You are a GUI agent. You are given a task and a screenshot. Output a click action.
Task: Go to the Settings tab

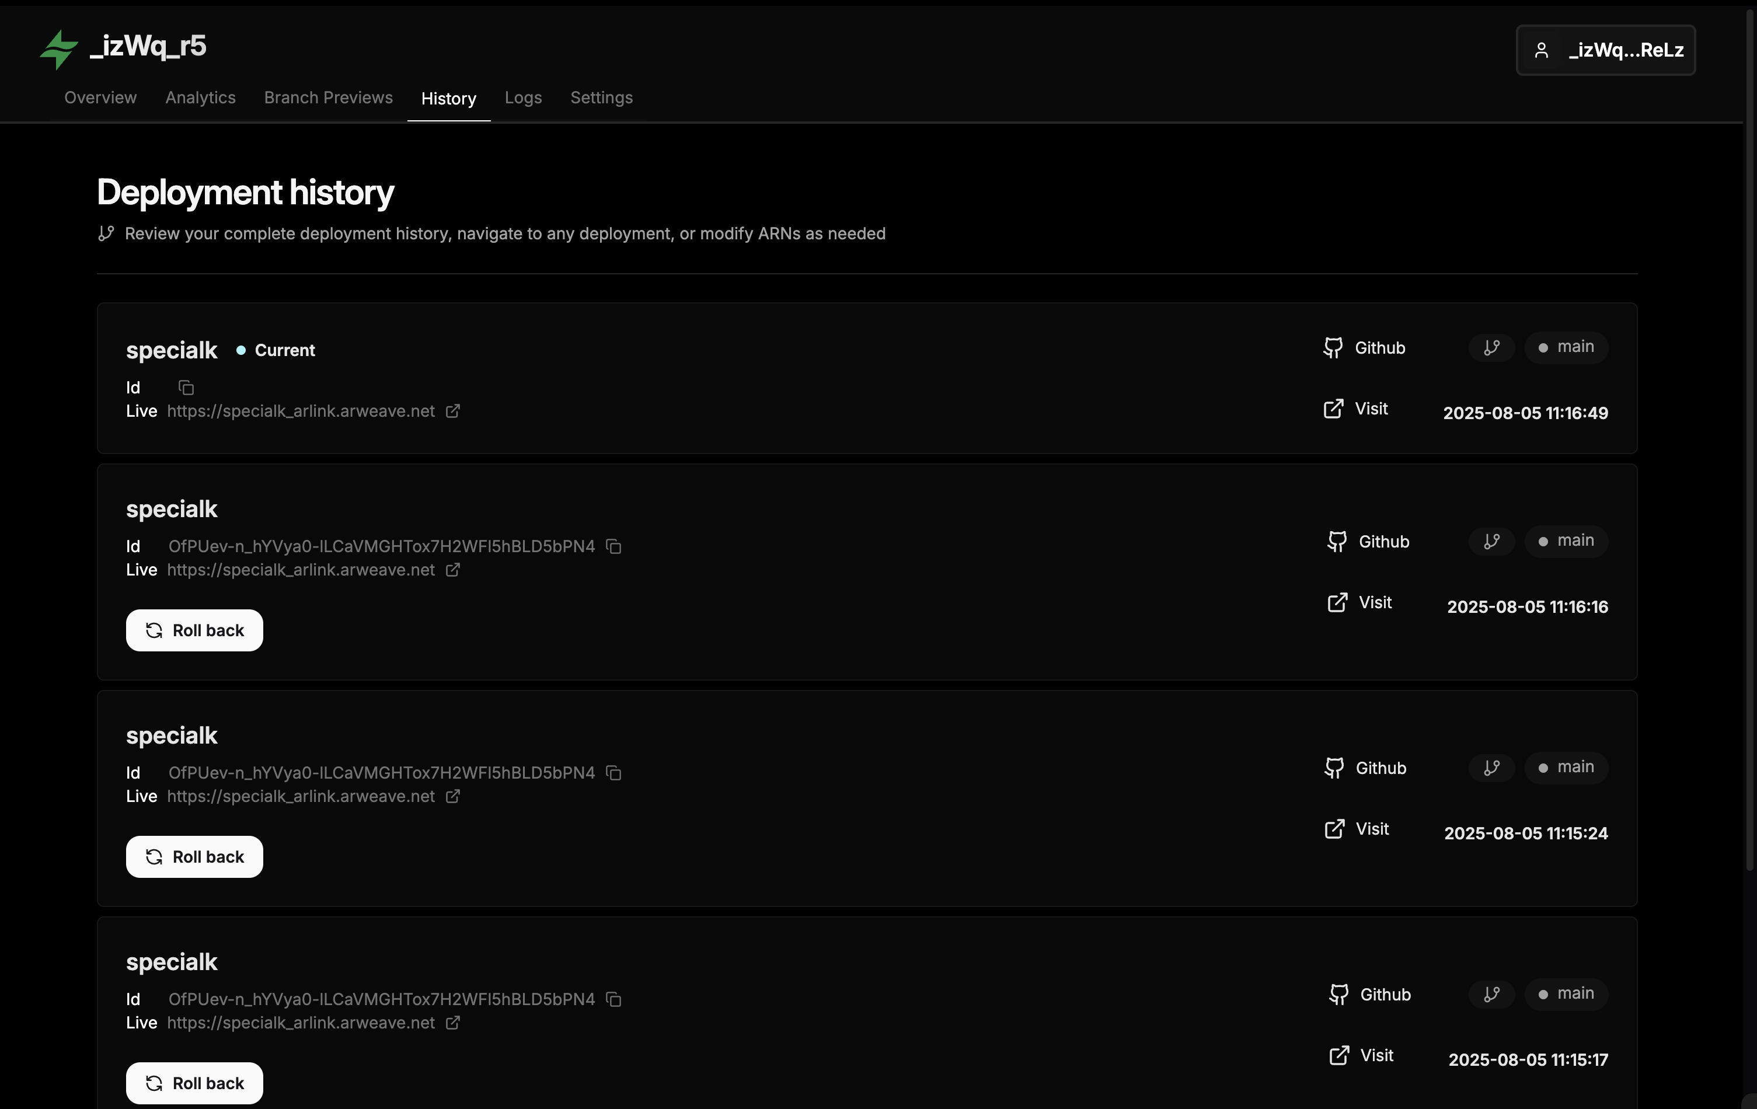(601, 98)
